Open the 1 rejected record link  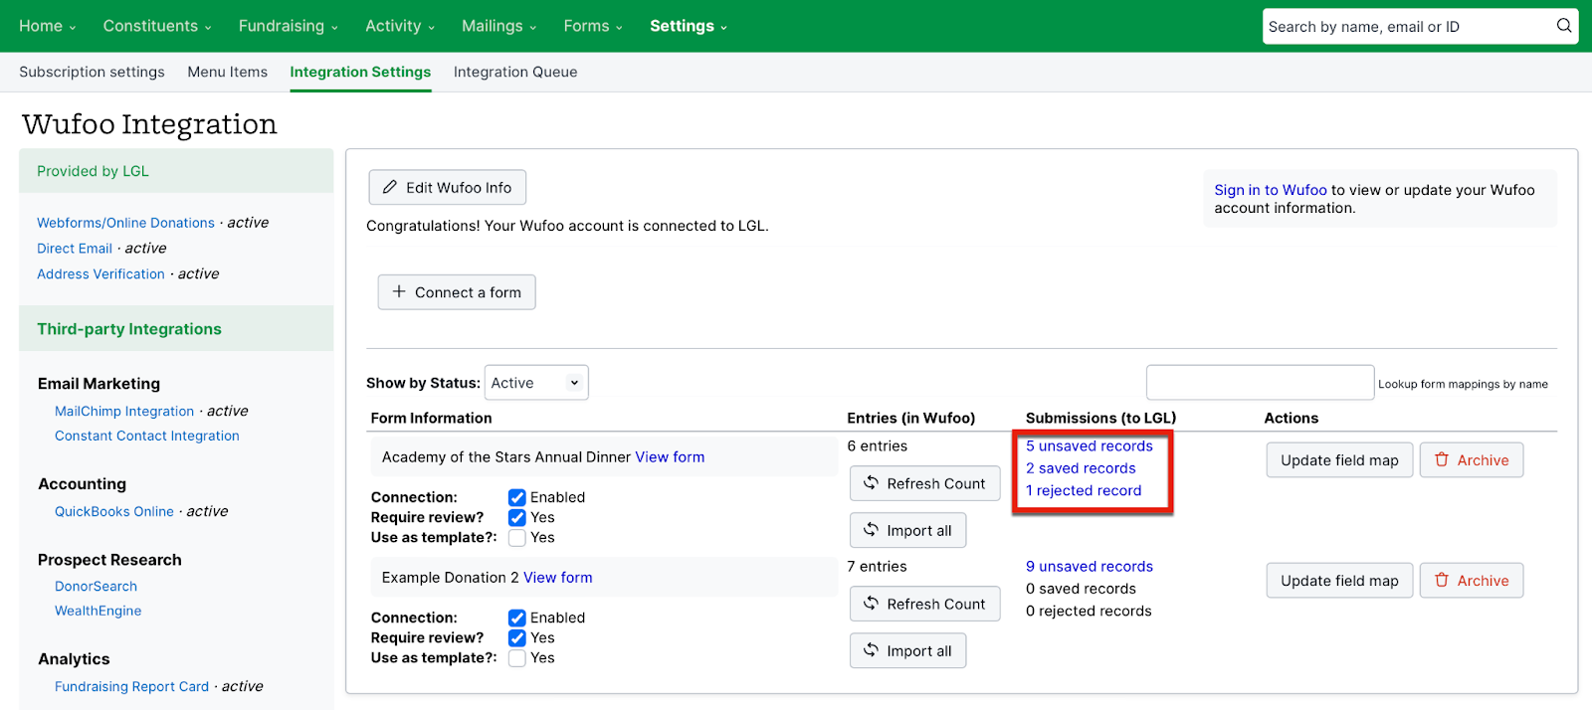tap(1084, 490)
